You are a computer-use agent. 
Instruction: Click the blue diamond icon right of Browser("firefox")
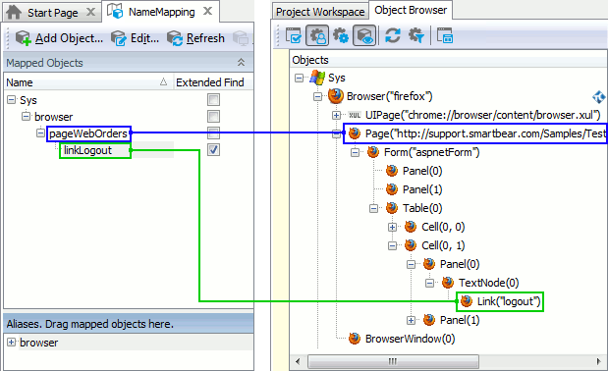[599, 97]
